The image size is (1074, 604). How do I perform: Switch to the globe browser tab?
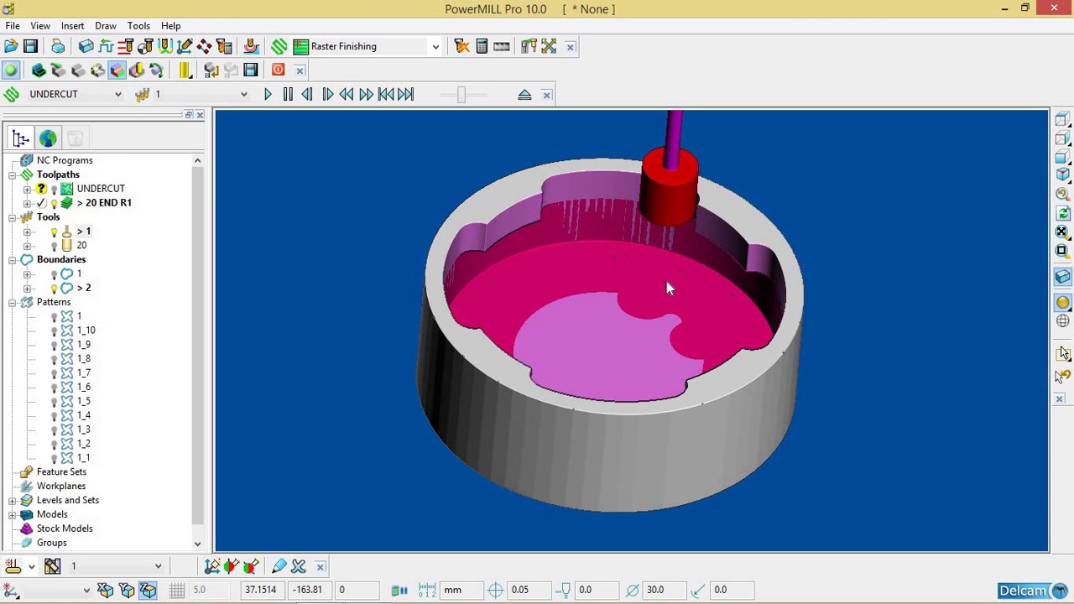48,138
